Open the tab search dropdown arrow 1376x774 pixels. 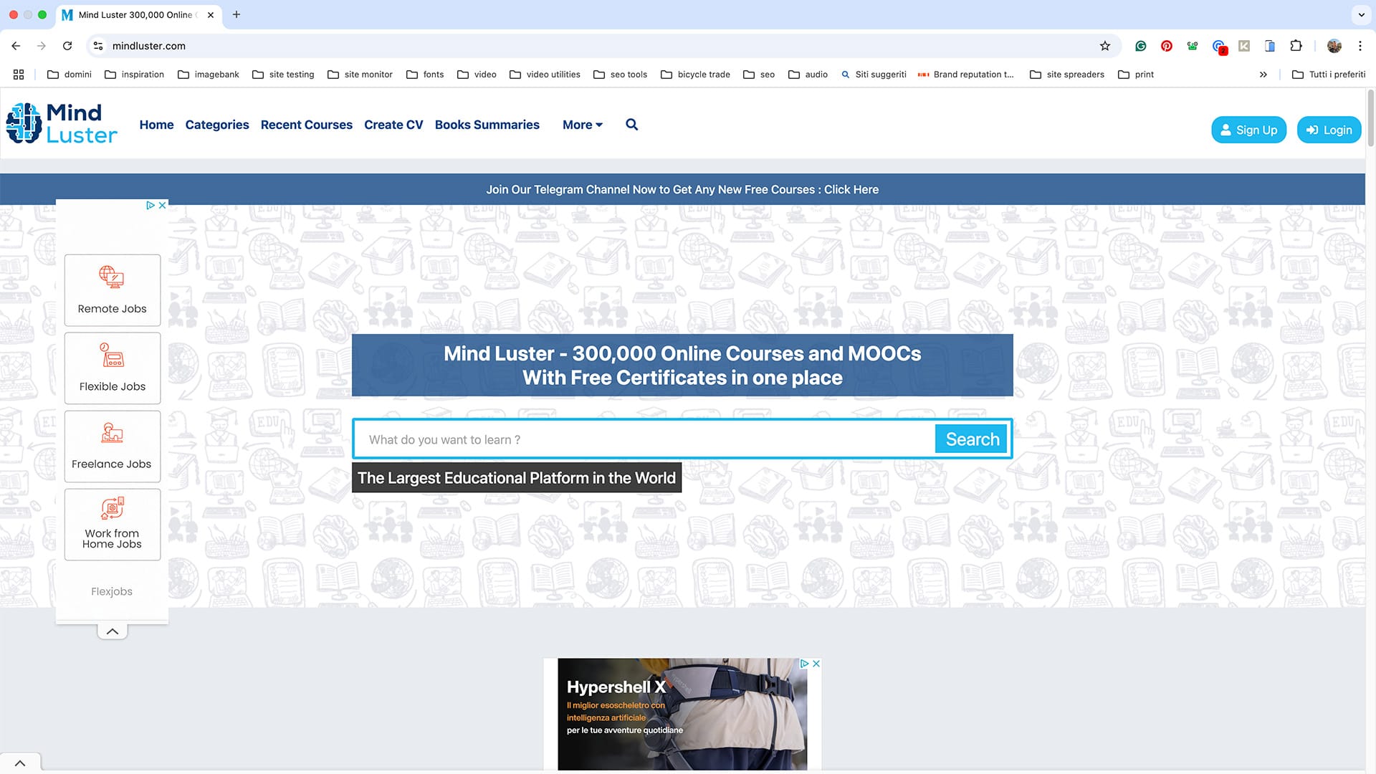point(1361,14)
